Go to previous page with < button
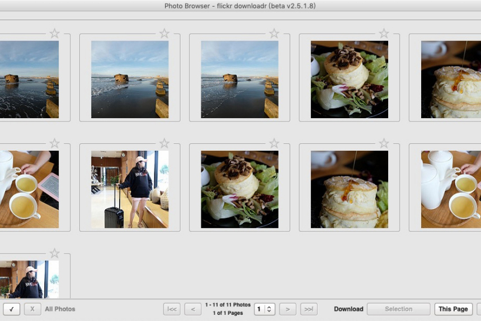 (193, 309)
